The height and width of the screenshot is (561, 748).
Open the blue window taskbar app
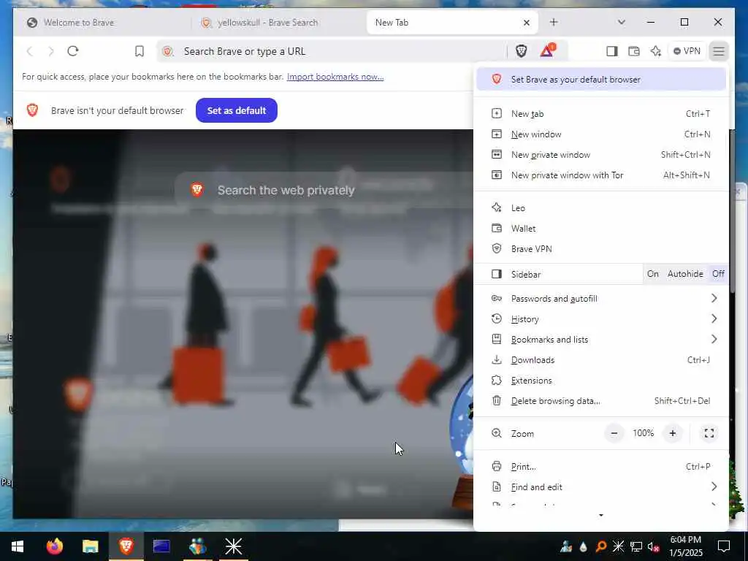click(161, 546)
